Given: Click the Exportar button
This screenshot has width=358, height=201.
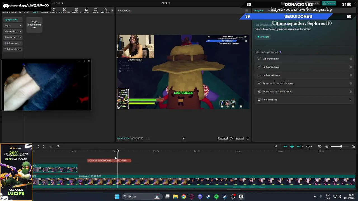Looking at the screenshot, I should tap(329, 3).
